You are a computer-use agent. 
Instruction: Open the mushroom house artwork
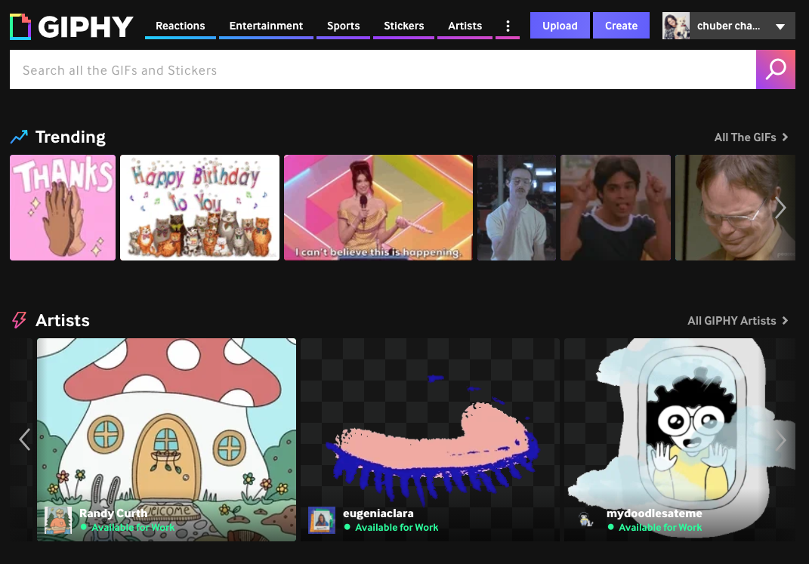point(167,439)
